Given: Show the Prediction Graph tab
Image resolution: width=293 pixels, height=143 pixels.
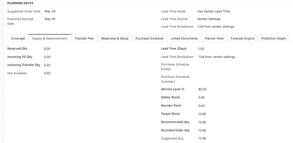Looking at the screenshot, I should [274, 38].
